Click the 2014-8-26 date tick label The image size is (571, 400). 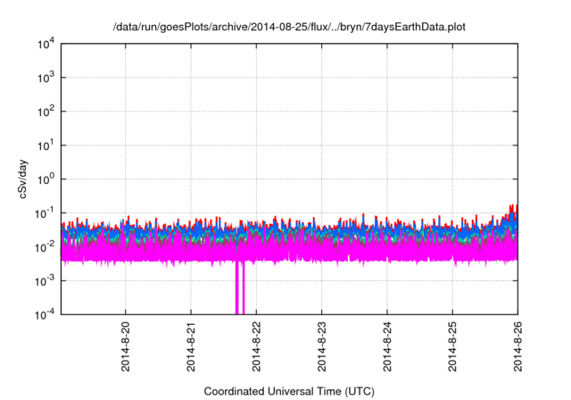click(517, 346)
